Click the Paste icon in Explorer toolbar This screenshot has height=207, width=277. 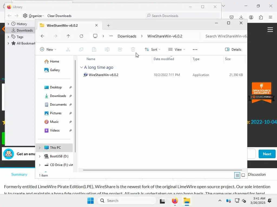[x=94, y=50]
